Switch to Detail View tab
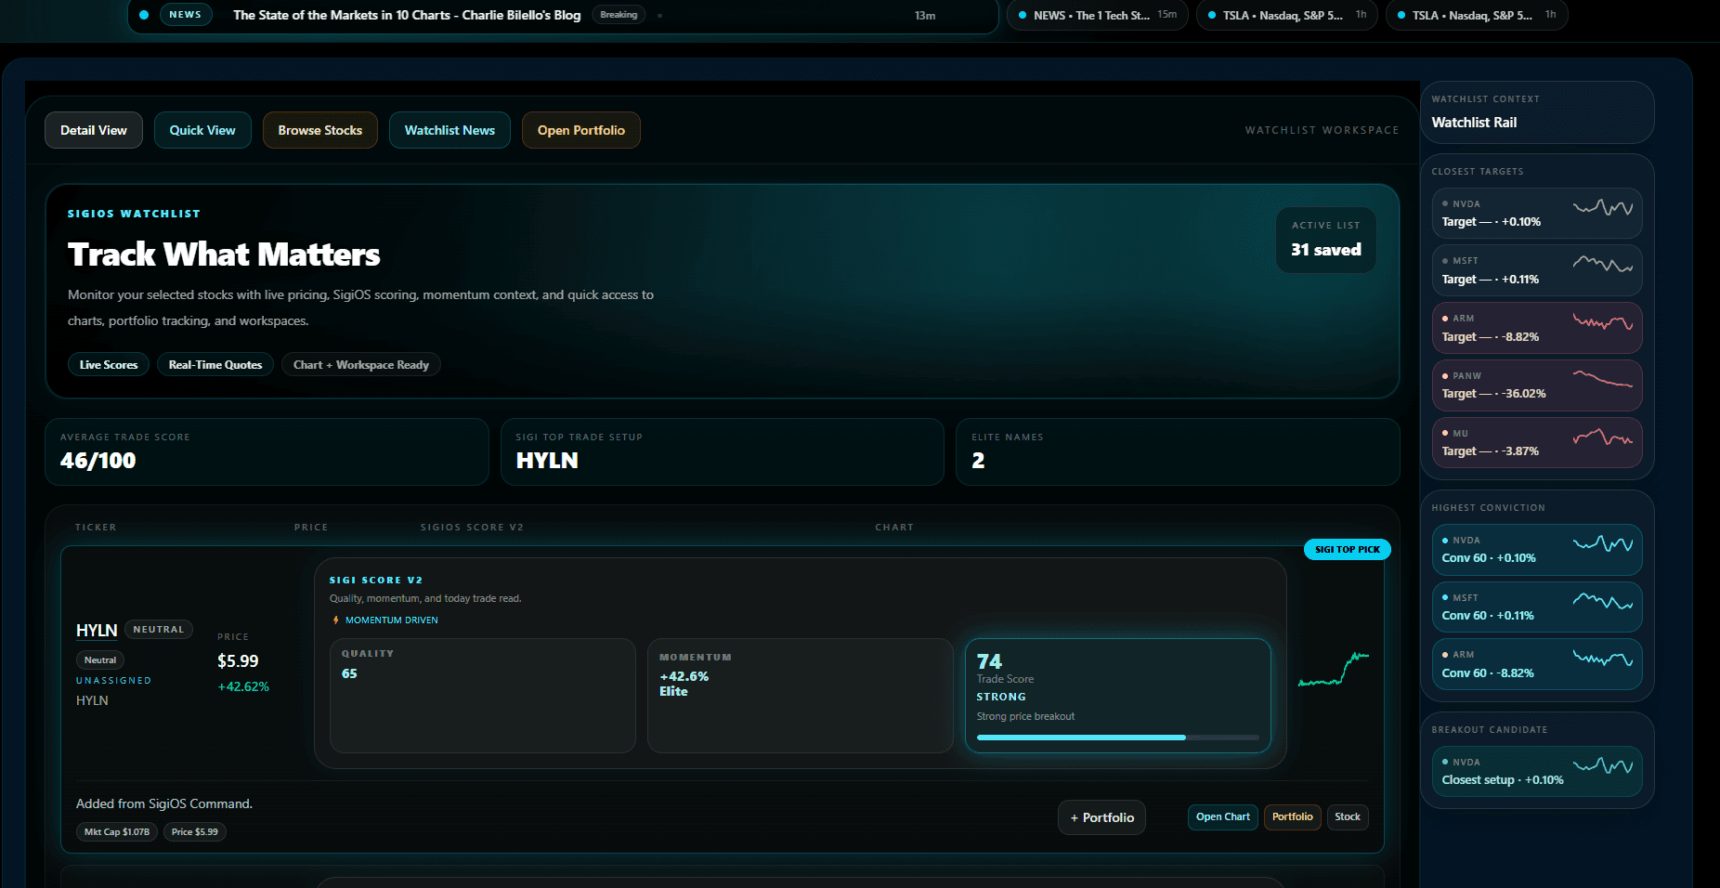The height and width of the screenshot is (888, 1720). pos(94,130)
